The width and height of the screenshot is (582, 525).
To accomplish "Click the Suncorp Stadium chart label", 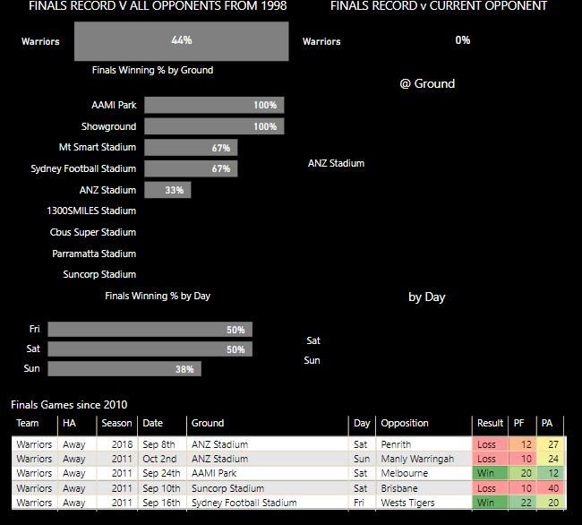I will pyautogui.click(x=99, y=275).
